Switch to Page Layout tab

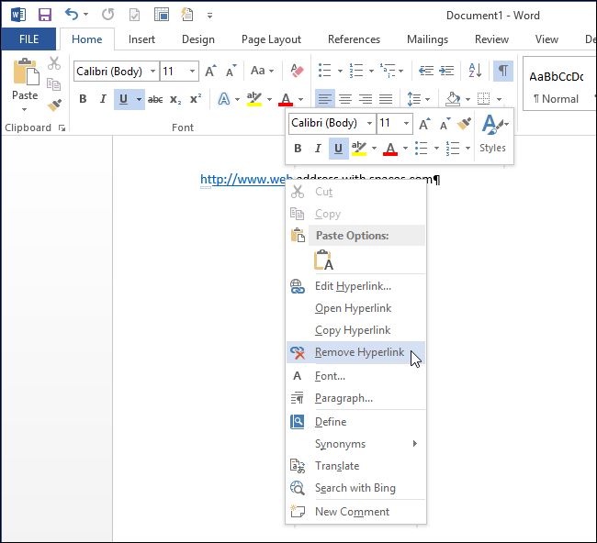(x=271, y=39)
